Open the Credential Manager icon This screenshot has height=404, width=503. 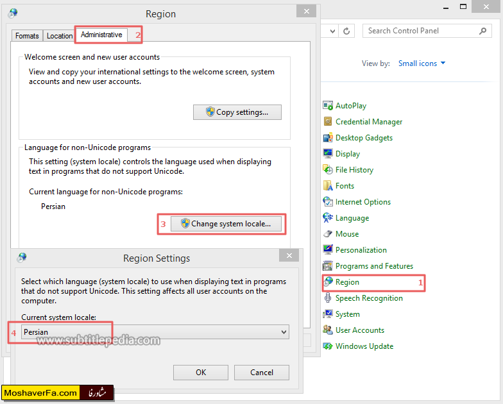click(328, 122)
